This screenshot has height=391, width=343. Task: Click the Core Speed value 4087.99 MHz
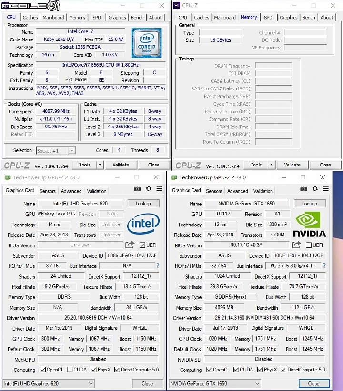click(56, 111)
